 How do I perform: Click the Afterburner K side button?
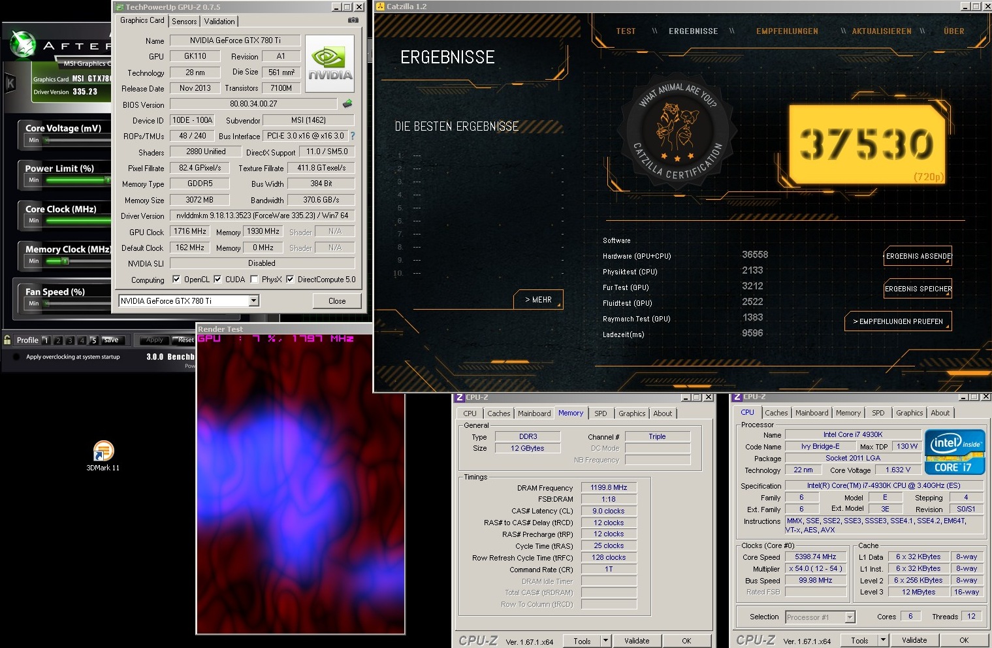pos(10,83)
